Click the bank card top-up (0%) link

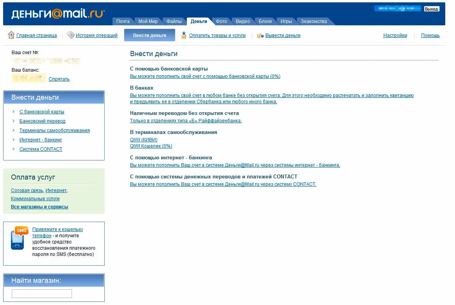[x=205, y=76]
